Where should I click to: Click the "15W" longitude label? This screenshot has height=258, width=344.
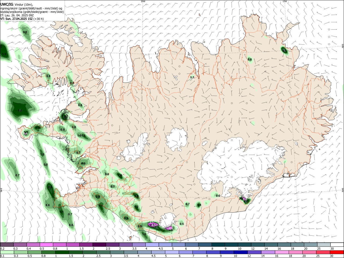[x=285, y=1]
